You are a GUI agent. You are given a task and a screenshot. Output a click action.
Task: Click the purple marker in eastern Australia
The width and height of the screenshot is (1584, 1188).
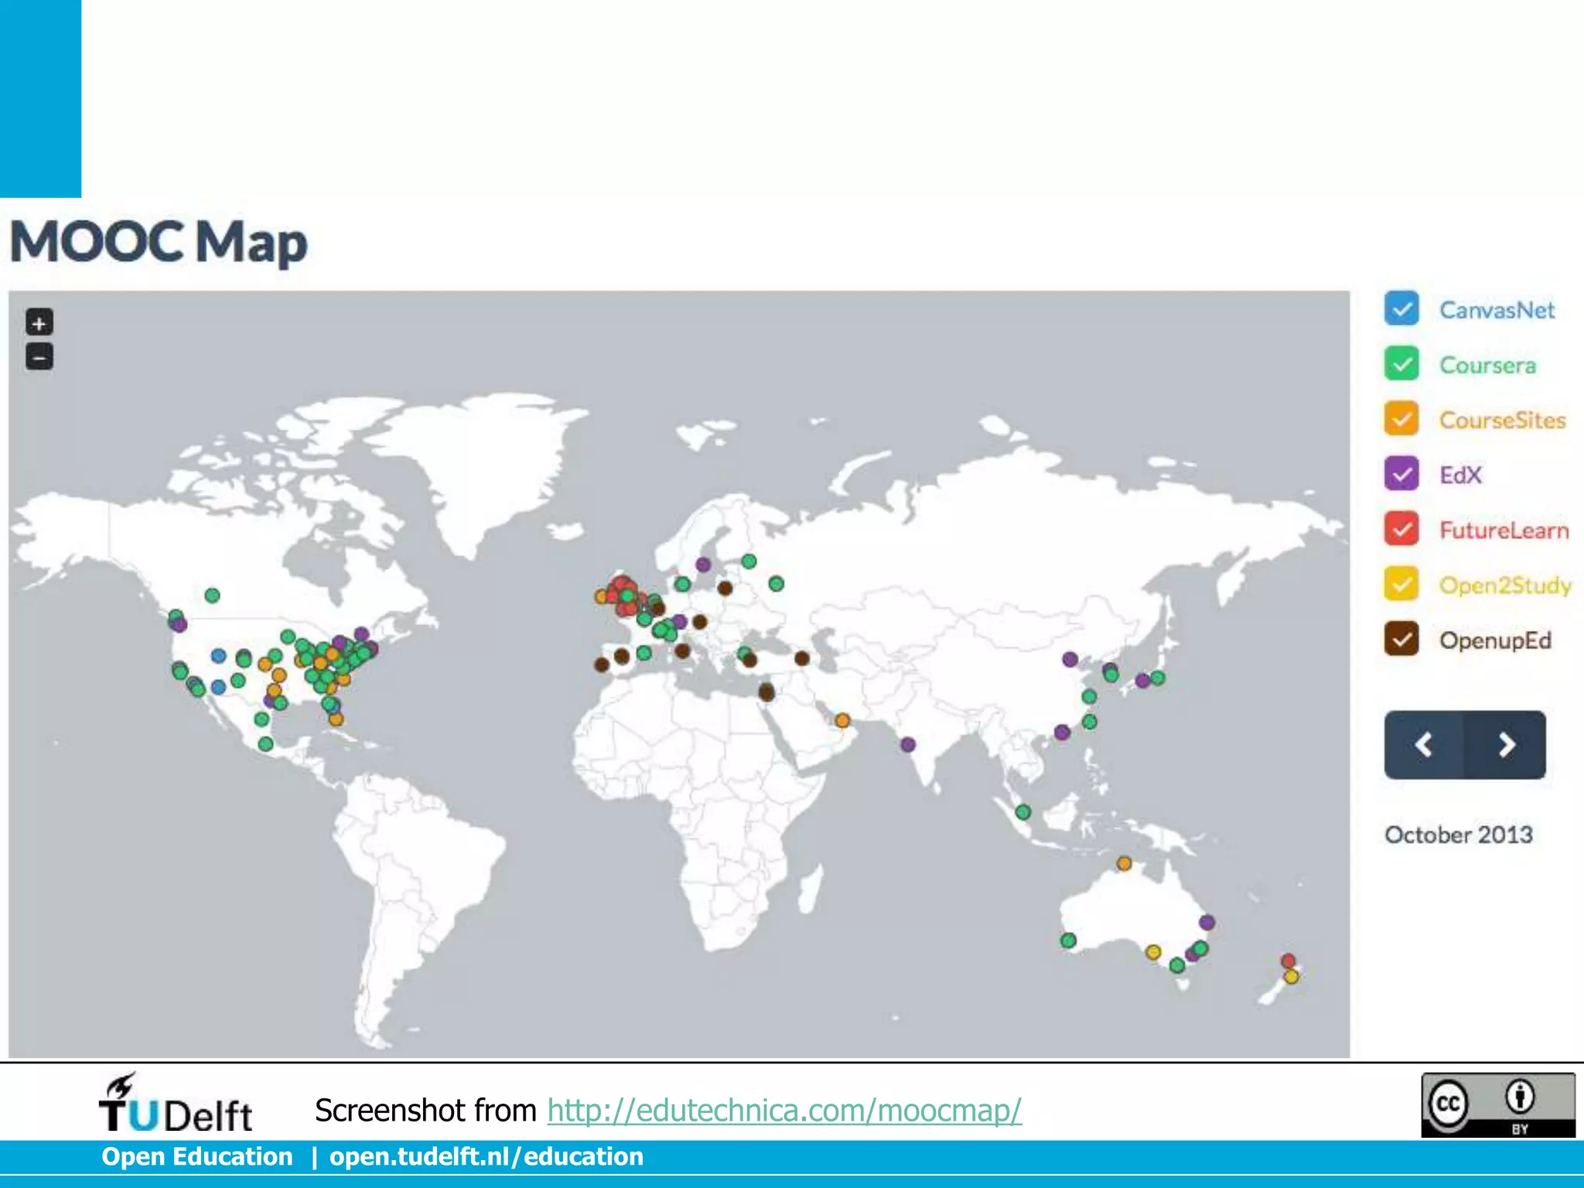[1207, 922]
